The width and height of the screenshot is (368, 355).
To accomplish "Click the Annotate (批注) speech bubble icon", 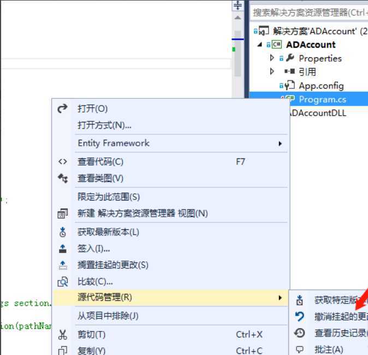I will click(300, 350).
